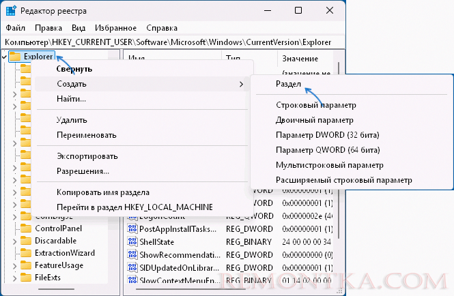Choose Переименовать in the context menu
Screen dimensions: 454x296
(142, 135)
